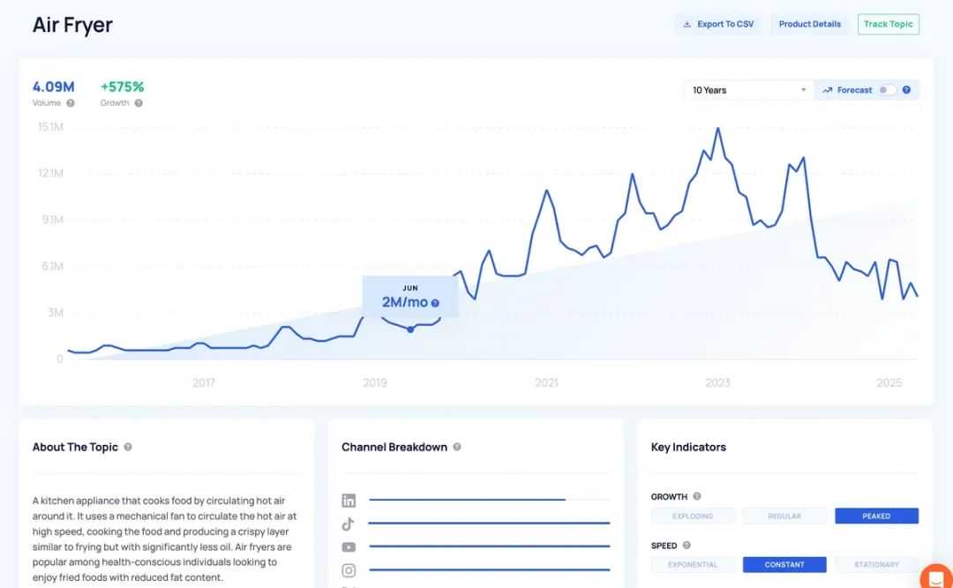This screenshot has width=953, height=588.
Task: Open Product Details
Action: pos(809,25)
